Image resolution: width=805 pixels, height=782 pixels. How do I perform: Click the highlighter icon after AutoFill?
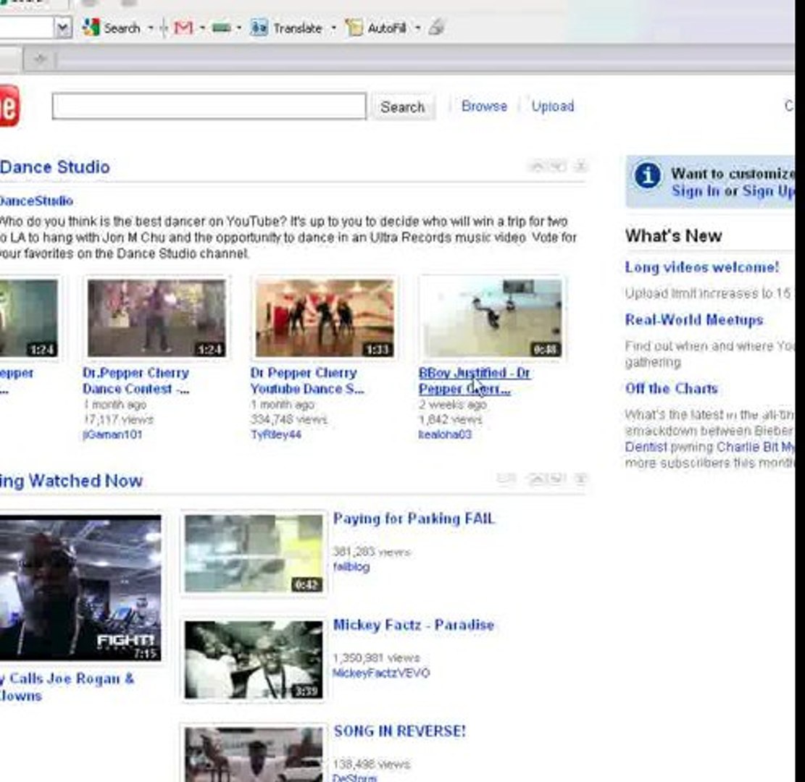coord(436,28)
